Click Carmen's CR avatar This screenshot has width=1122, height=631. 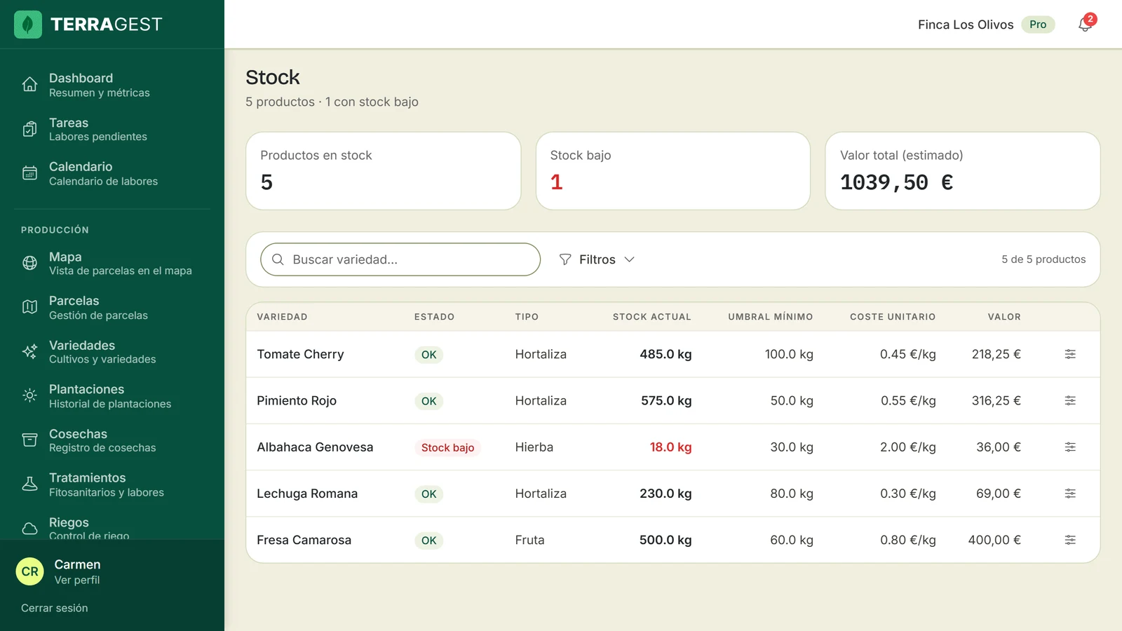(x=30, y=571)
